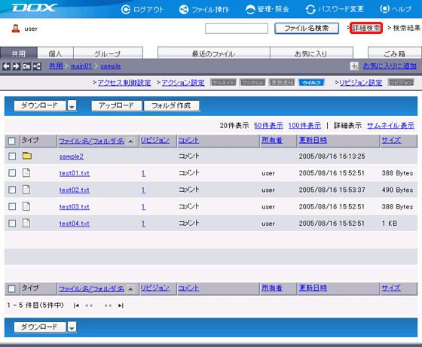Screen dimensions: 422x347
Task: Go to the last page pager icon
Action: 121,306
